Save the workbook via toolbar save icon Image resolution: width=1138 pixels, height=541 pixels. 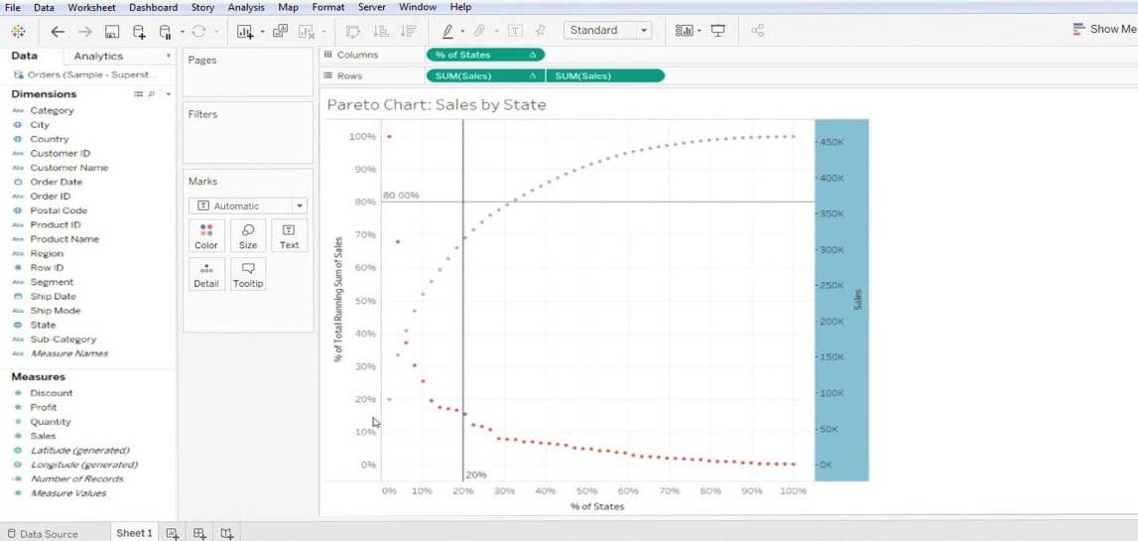pos(112,31)
